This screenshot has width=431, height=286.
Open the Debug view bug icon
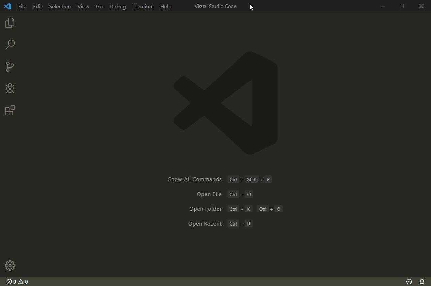(10, 88)
